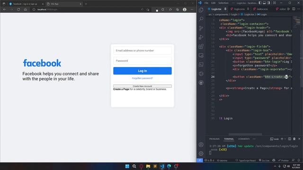This screenshot has height=170, width=303.
Task: Click Prettier in the status bar
Action: tap(283, 161)
